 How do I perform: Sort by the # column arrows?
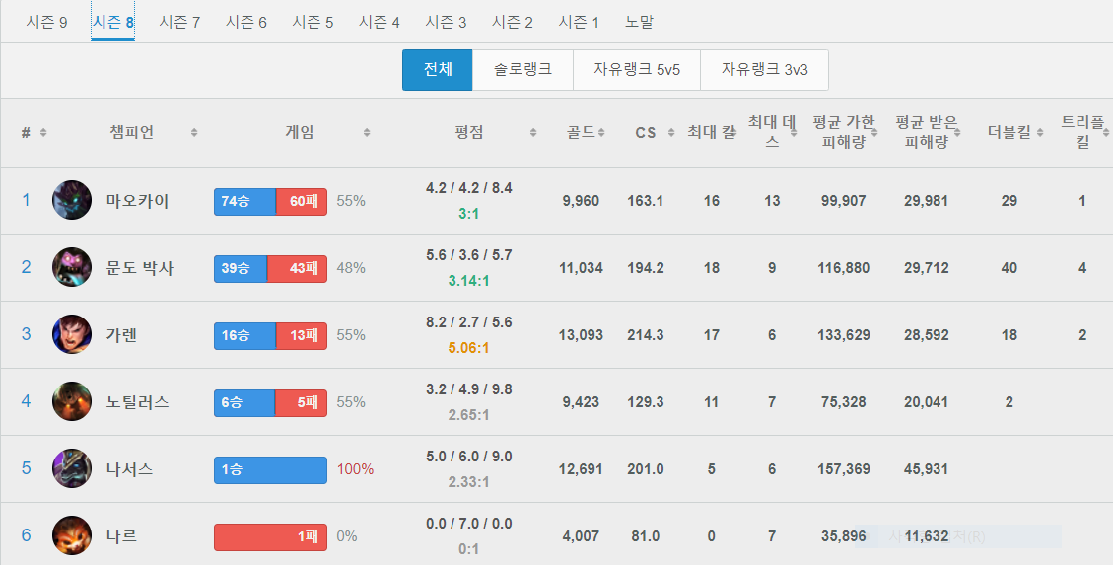tap(43, 133)
